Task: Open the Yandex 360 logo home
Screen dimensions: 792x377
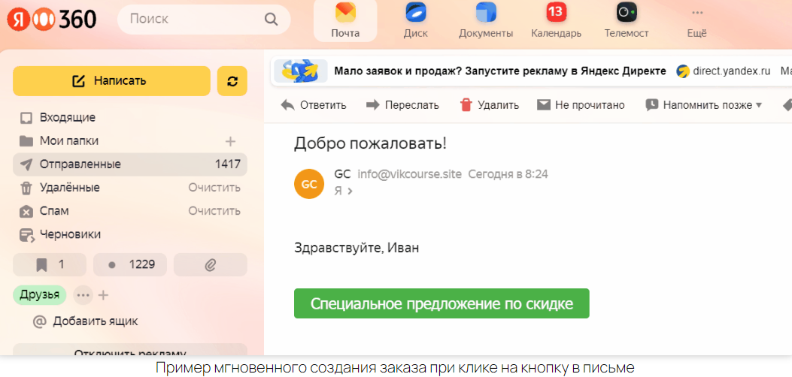Action: point(51,20)
